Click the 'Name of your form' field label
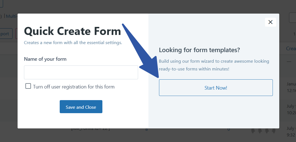Viewport: 296px width, 142px height. click(45, 59)
